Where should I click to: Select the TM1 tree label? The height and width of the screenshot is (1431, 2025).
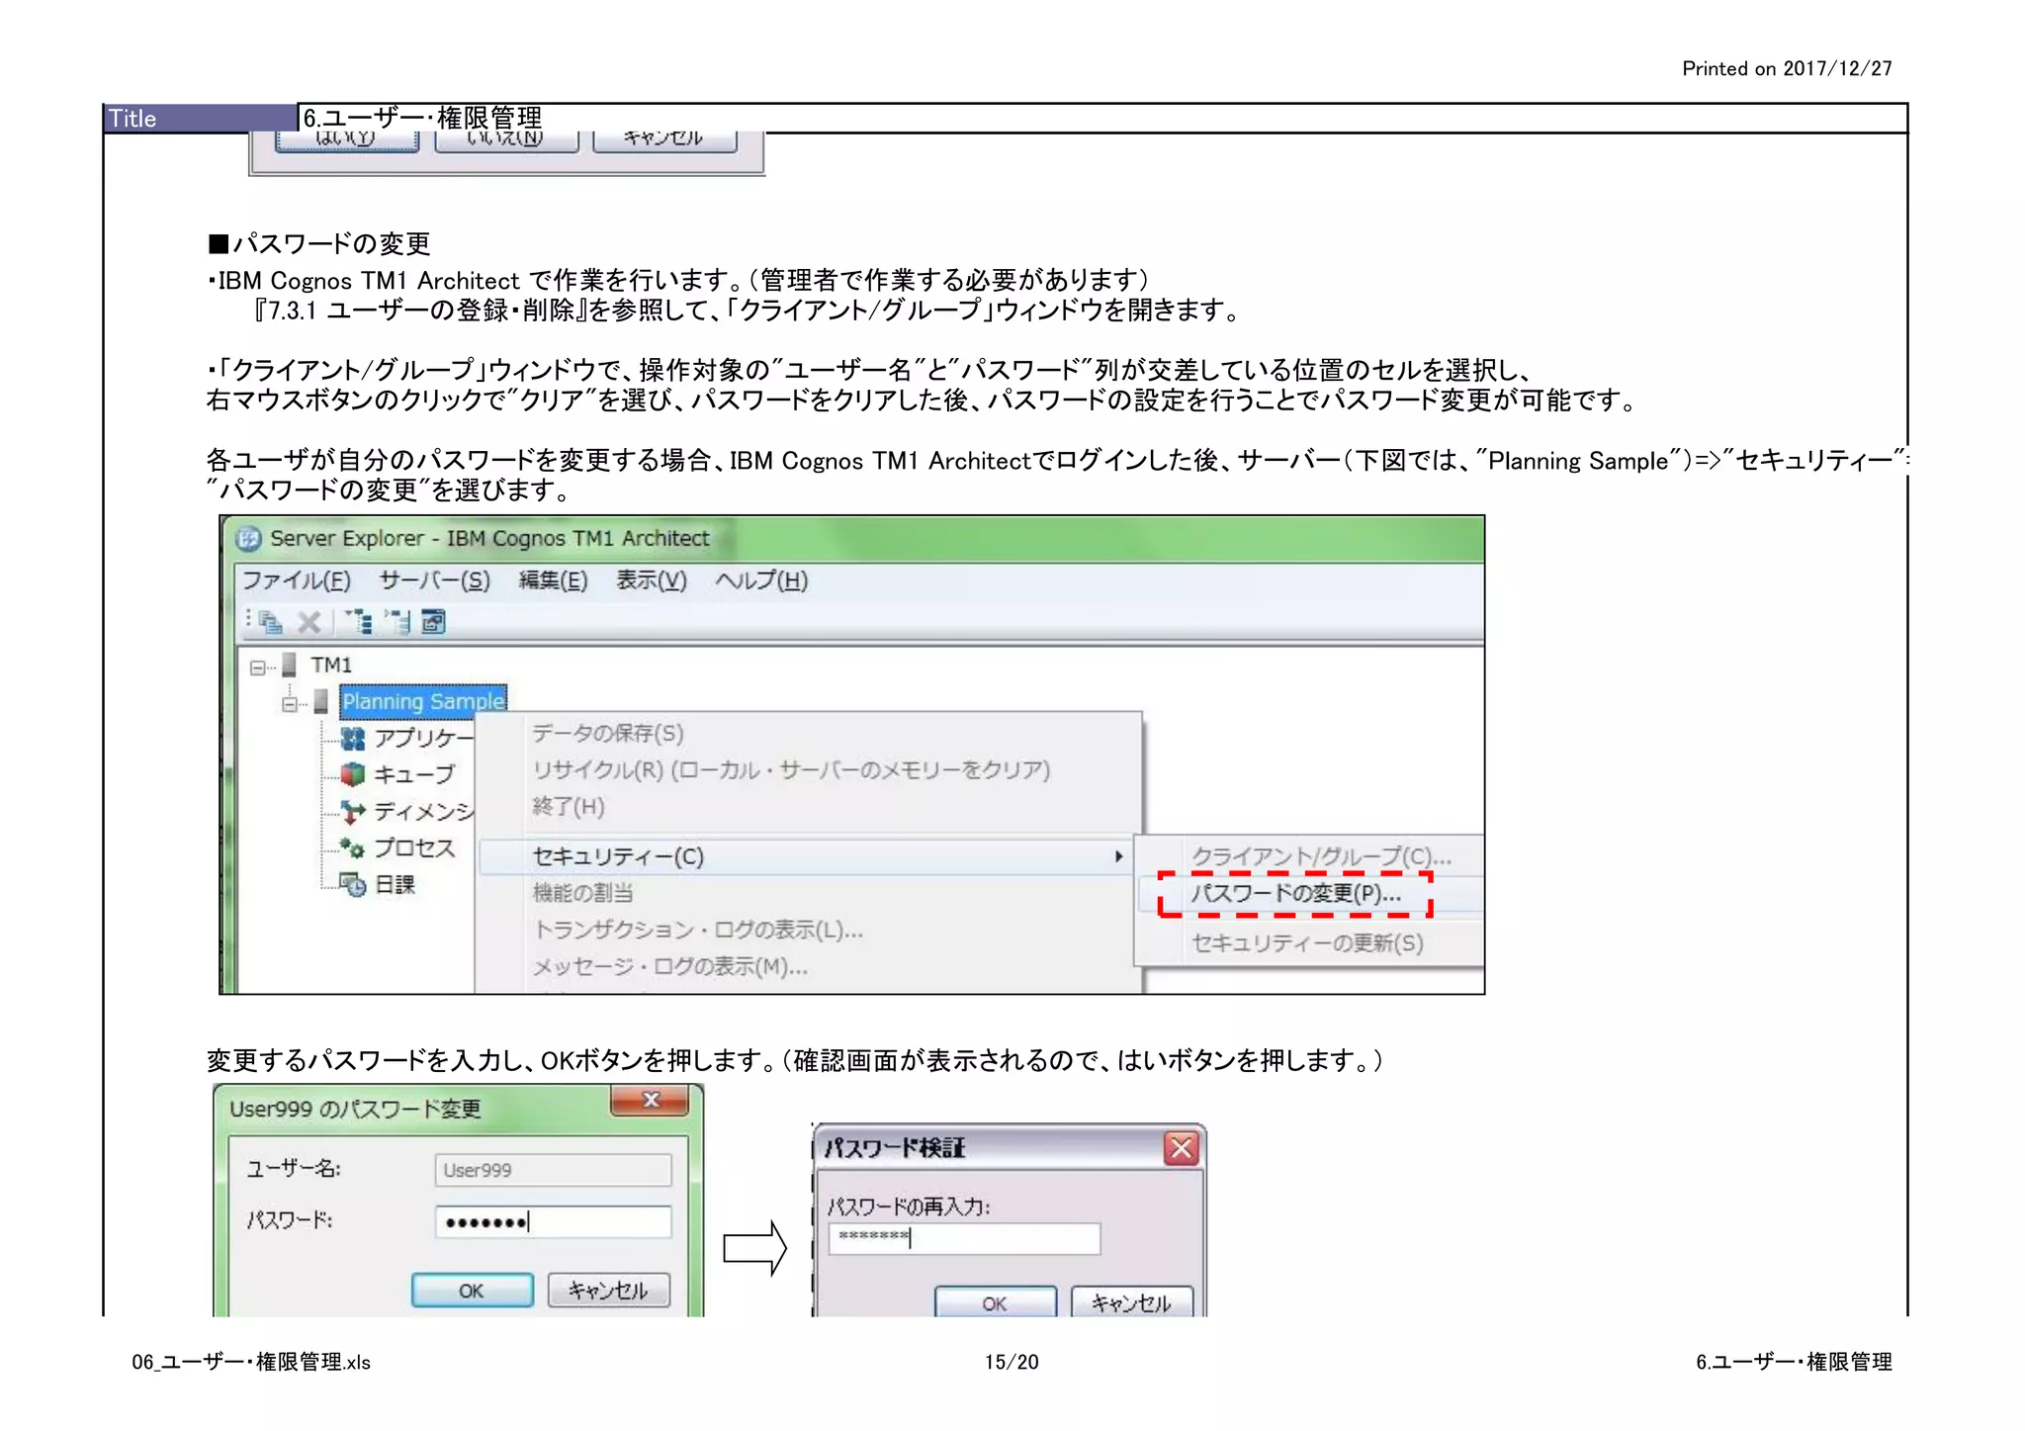click(331, 665)
